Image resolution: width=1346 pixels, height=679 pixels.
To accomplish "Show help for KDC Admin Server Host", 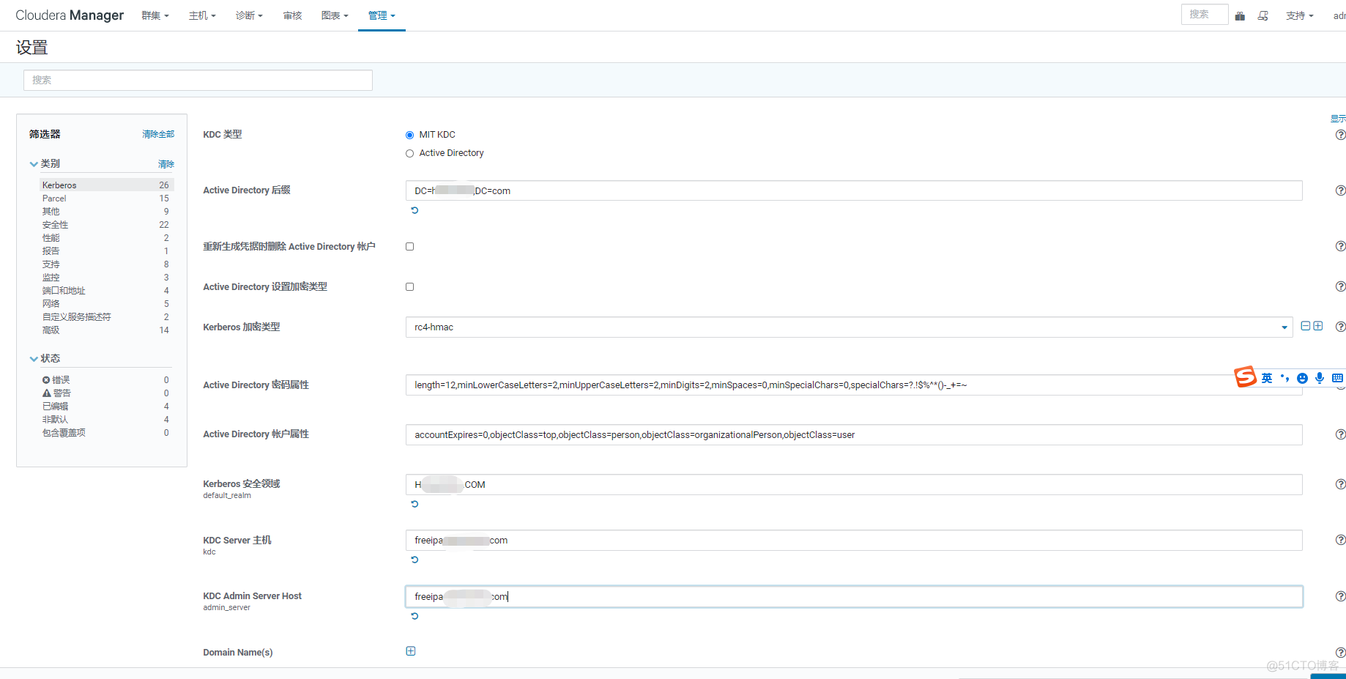I will click(x=1340, y=596).
